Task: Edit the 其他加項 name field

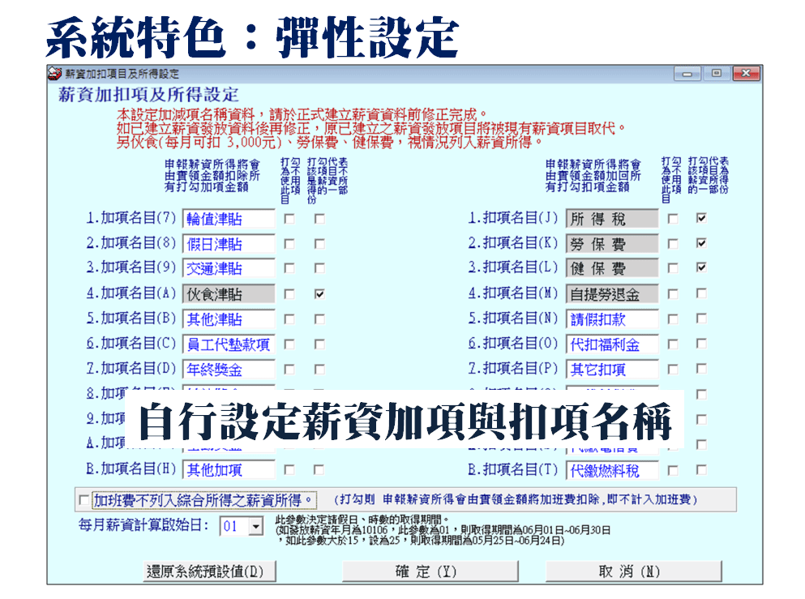Action: pyautogui.click(x=229, y=469)
